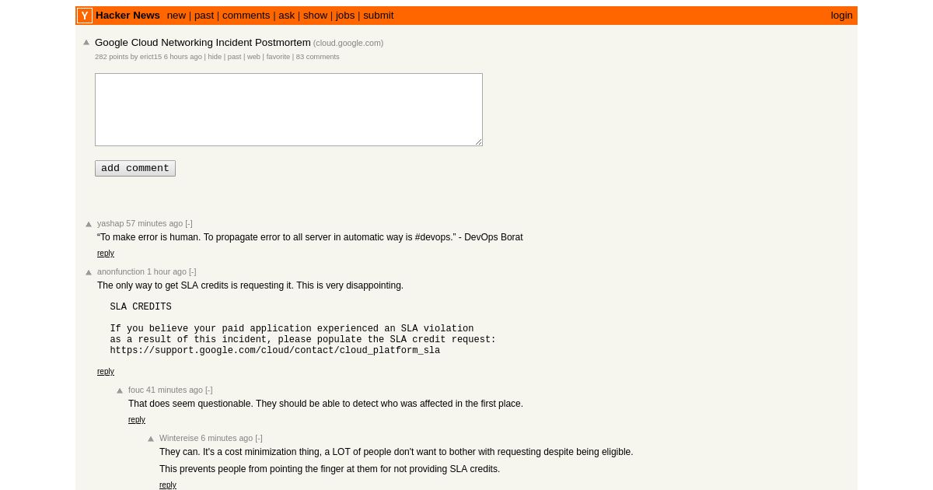Upvote the Google Cloud Networking story
Viewport: 933px width, 490px height.
click(86, 43)
